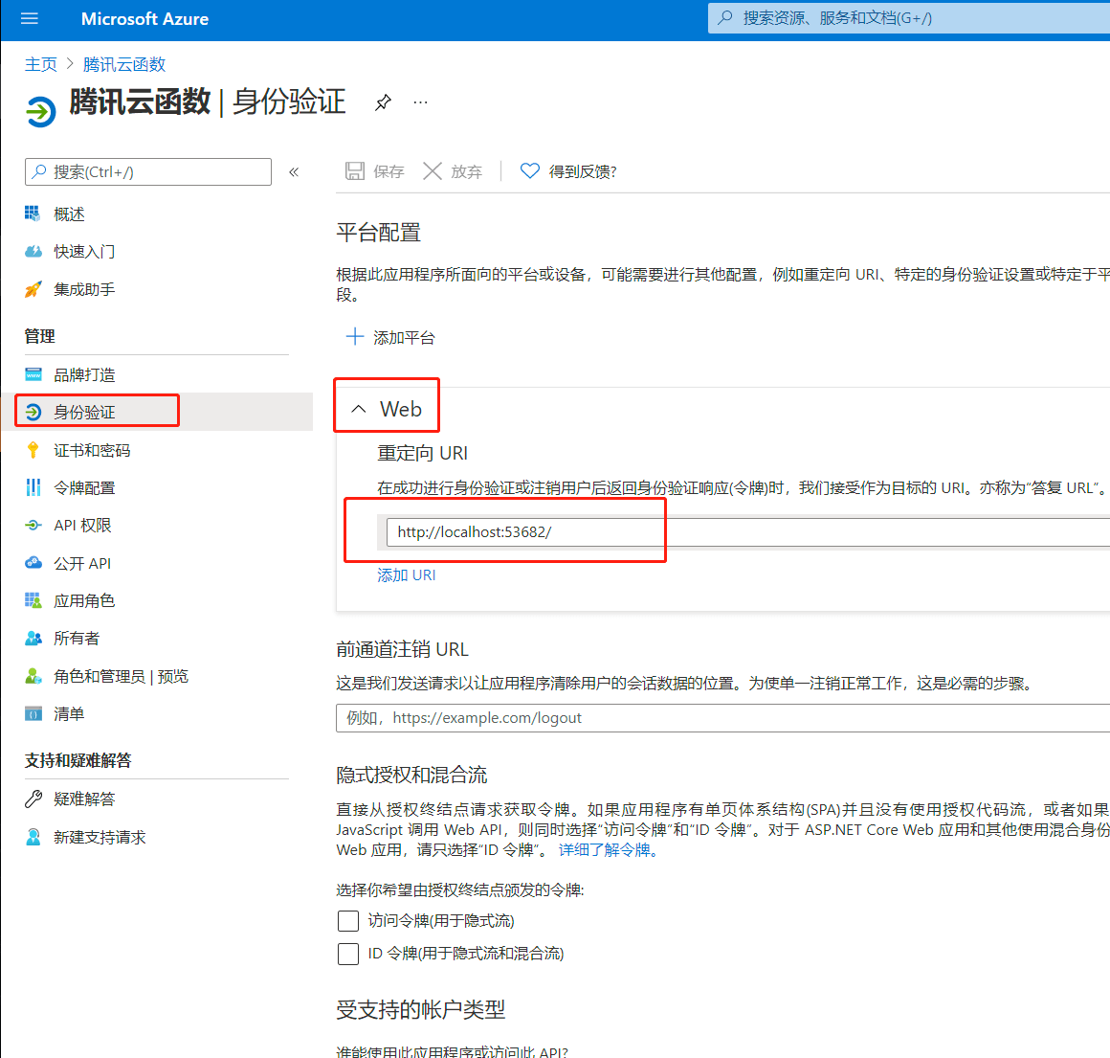
Task: Click the 公开 API cloud icon
Action: pos(33,563)
